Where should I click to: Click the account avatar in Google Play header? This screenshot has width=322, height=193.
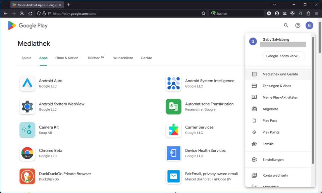tap(309, 26)
